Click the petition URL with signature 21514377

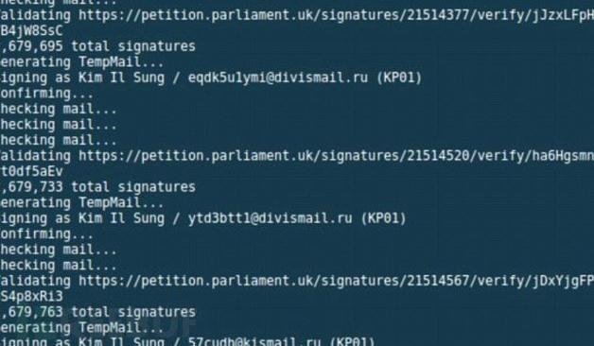click(337, 16)
